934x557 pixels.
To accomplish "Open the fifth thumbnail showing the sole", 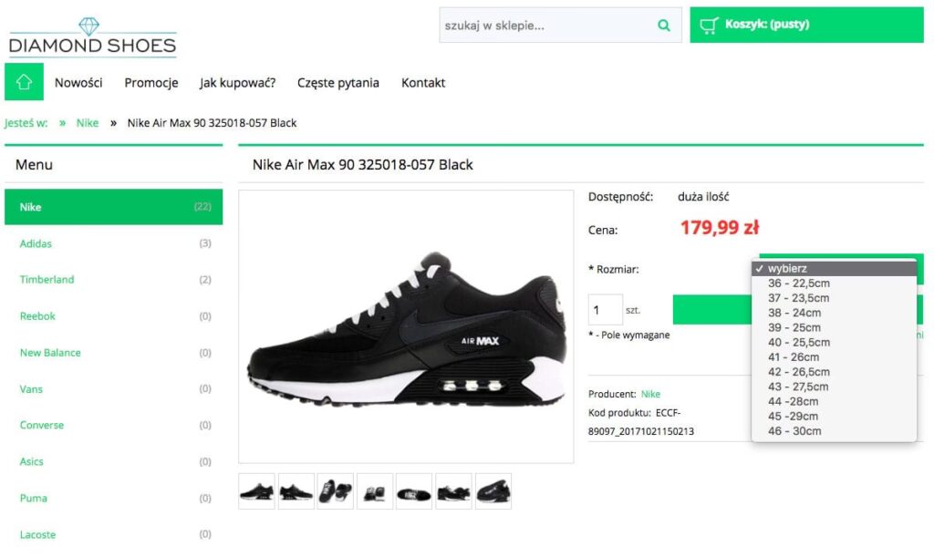I will click(x=414, y=491).
